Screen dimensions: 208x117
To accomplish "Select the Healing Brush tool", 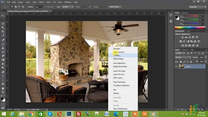I will click(x=3, y=40).
